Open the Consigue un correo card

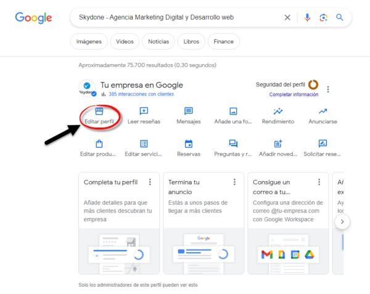pyautogui.click(x=288, y=223)
